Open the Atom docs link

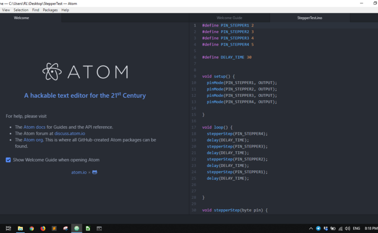[x=34, y=127]
